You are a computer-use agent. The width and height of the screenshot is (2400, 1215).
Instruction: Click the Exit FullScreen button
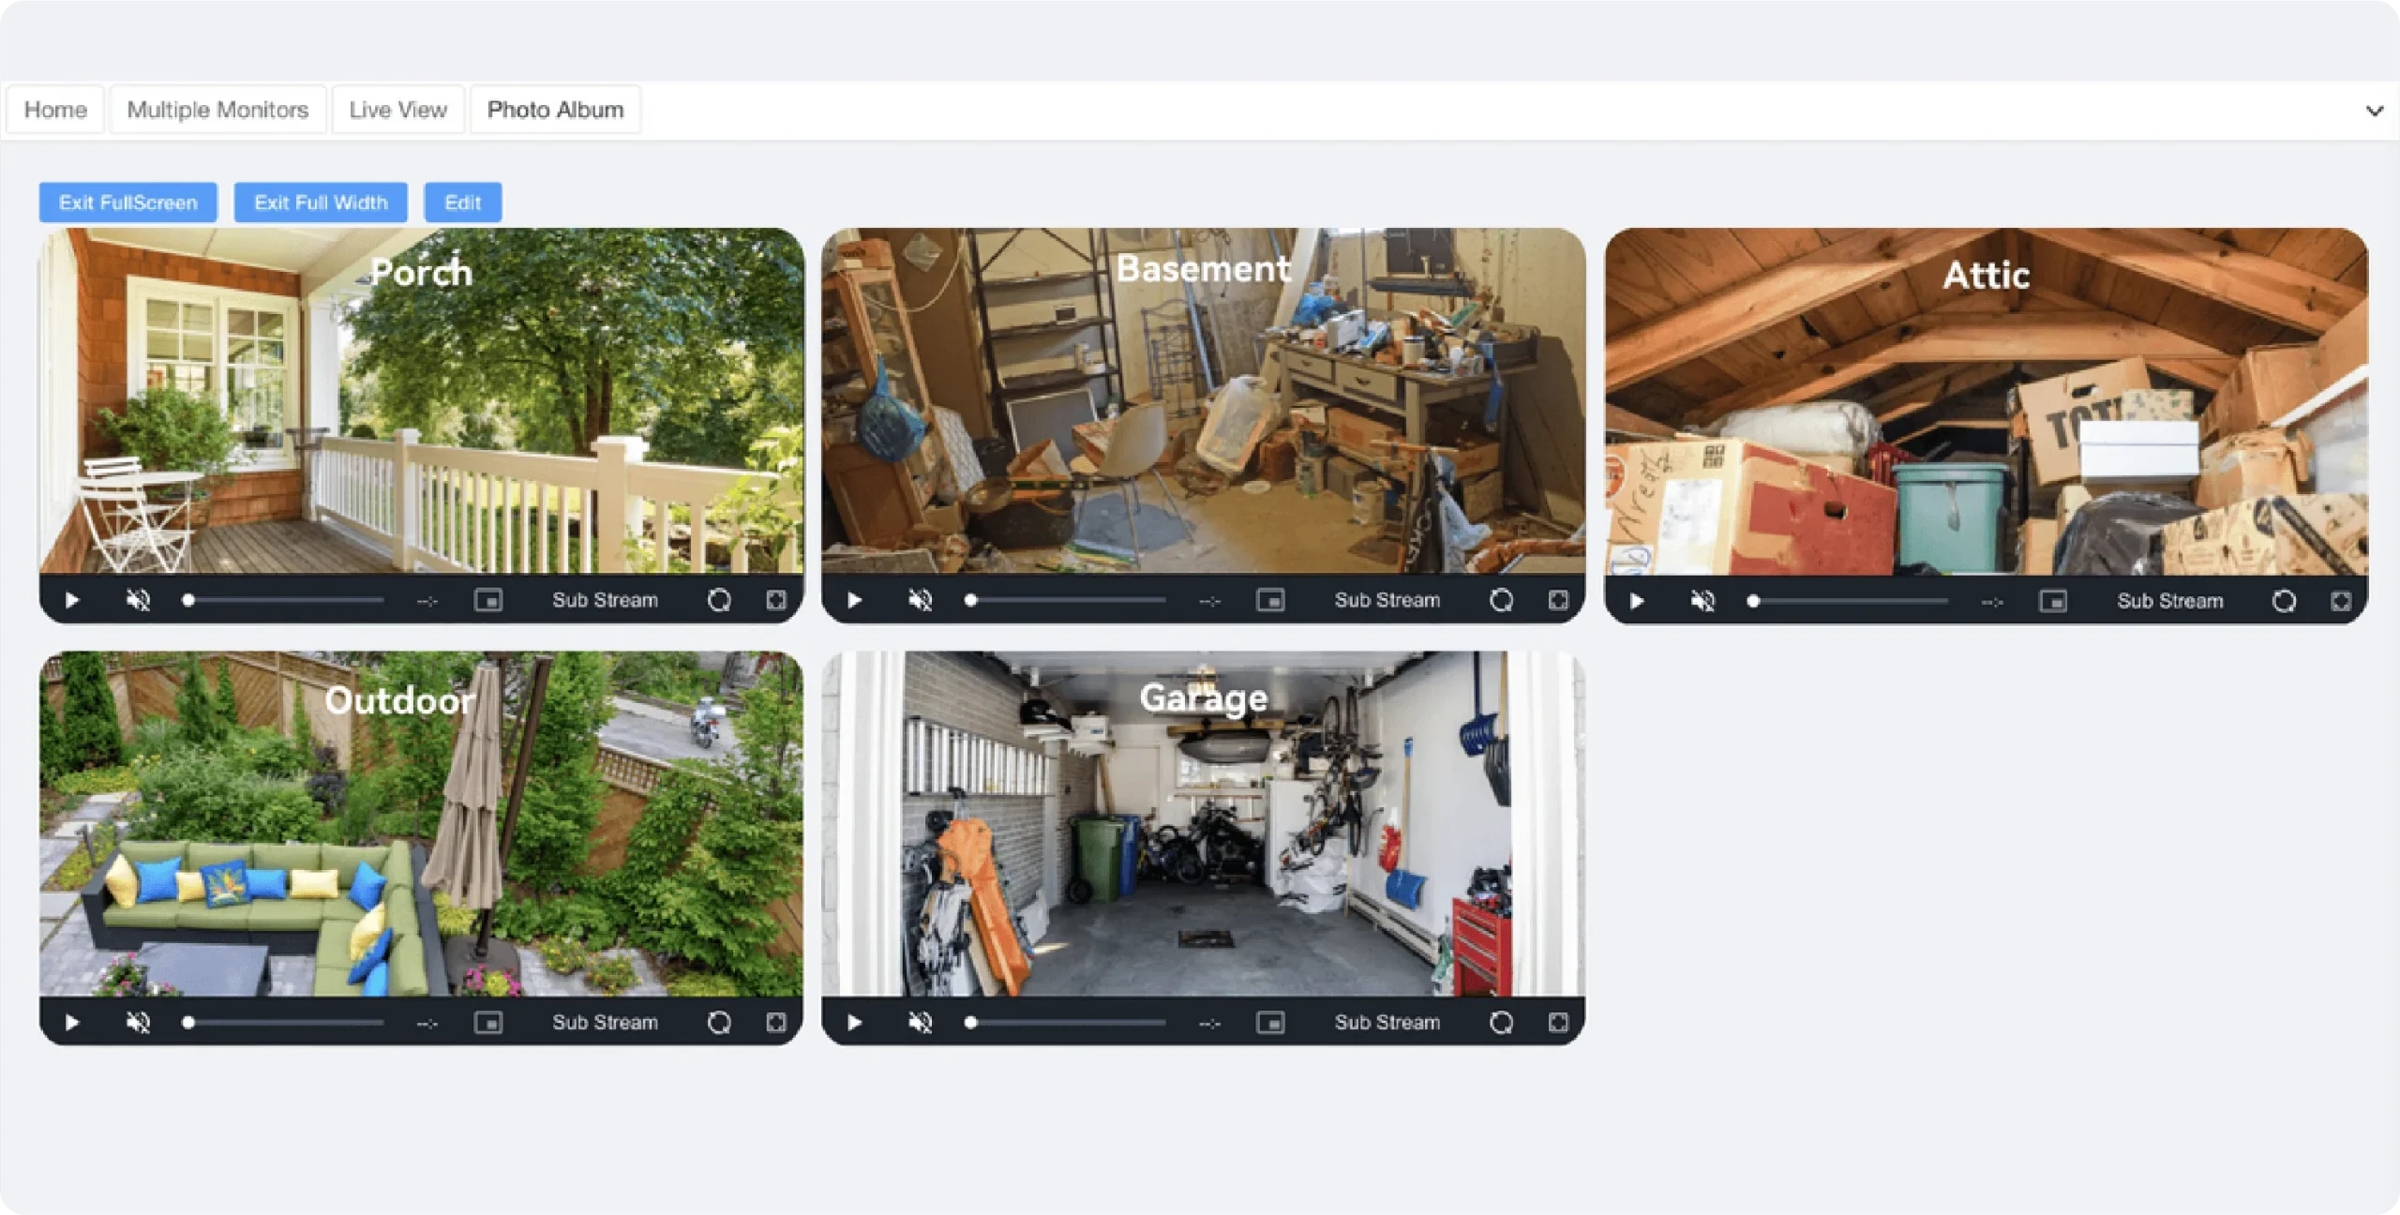click(x=128, y=202)
